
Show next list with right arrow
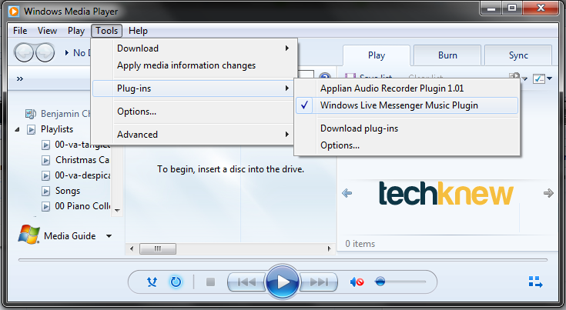point(548,193)
